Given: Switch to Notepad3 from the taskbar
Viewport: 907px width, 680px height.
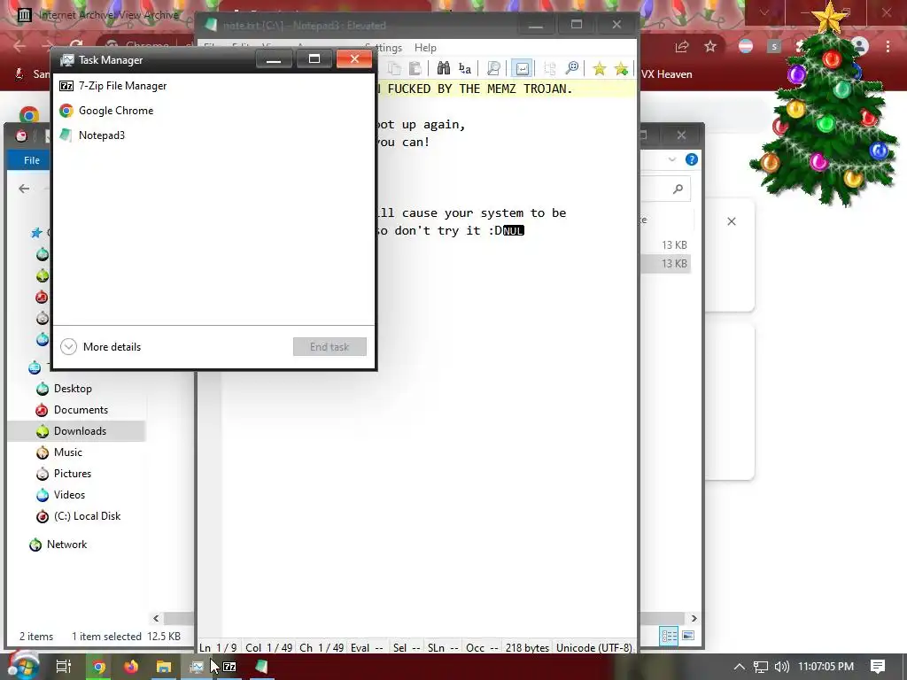Looking at the screenshot, I should pos(261,667).
